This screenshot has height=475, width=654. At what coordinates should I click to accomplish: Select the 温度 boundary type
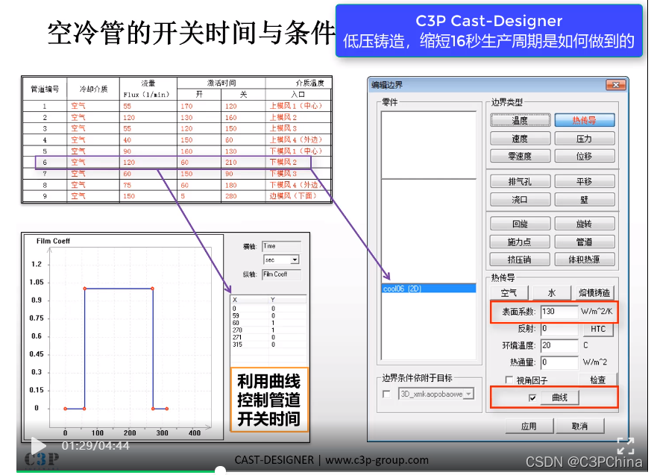point(520,120)
